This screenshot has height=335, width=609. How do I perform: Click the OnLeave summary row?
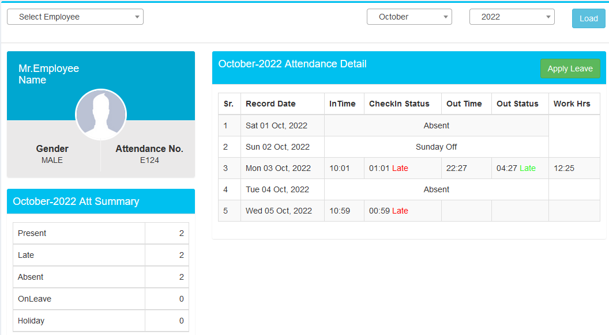101,299
